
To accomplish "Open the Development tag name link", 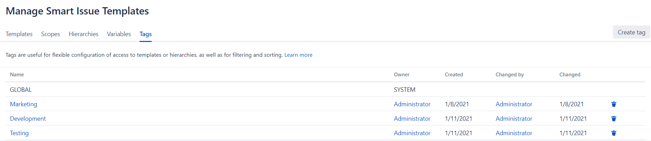I will (x=28, y=119).
